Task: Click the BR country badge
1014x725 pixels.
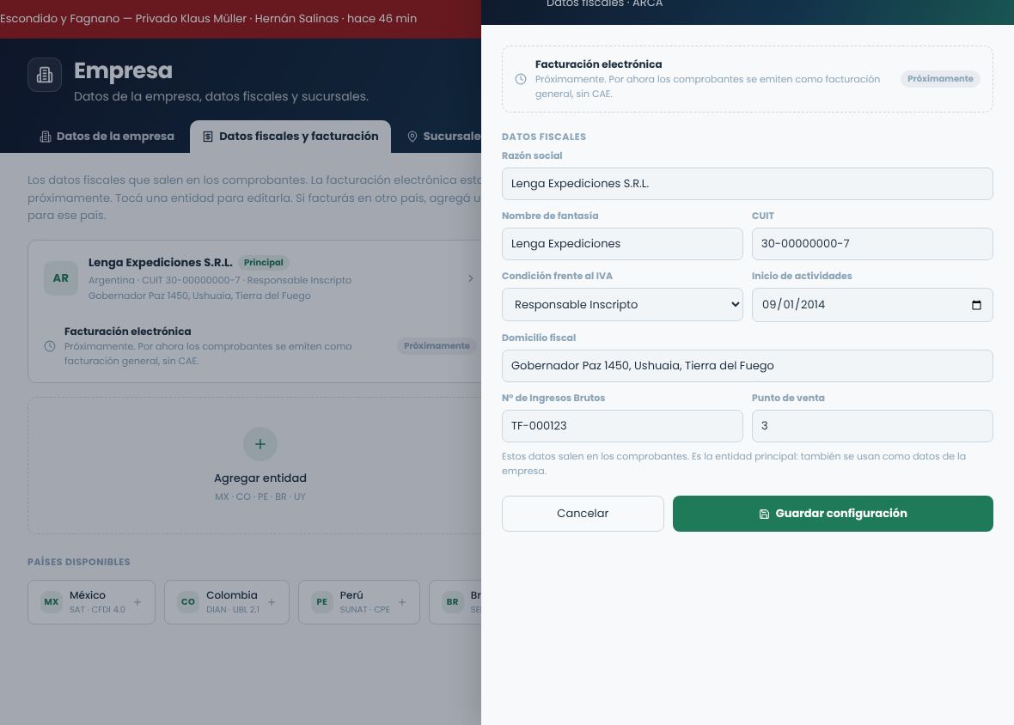Action: click(453, 601)
